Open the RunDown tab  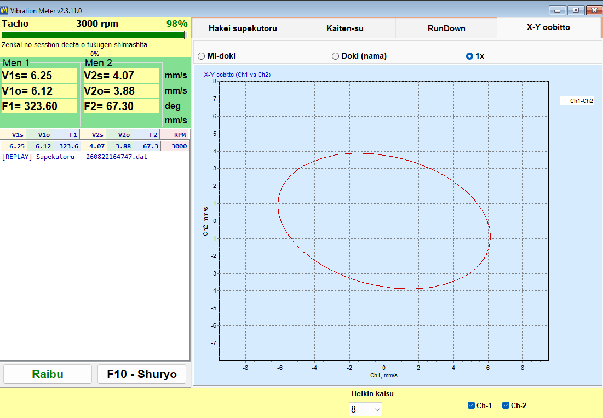(446, 28)
